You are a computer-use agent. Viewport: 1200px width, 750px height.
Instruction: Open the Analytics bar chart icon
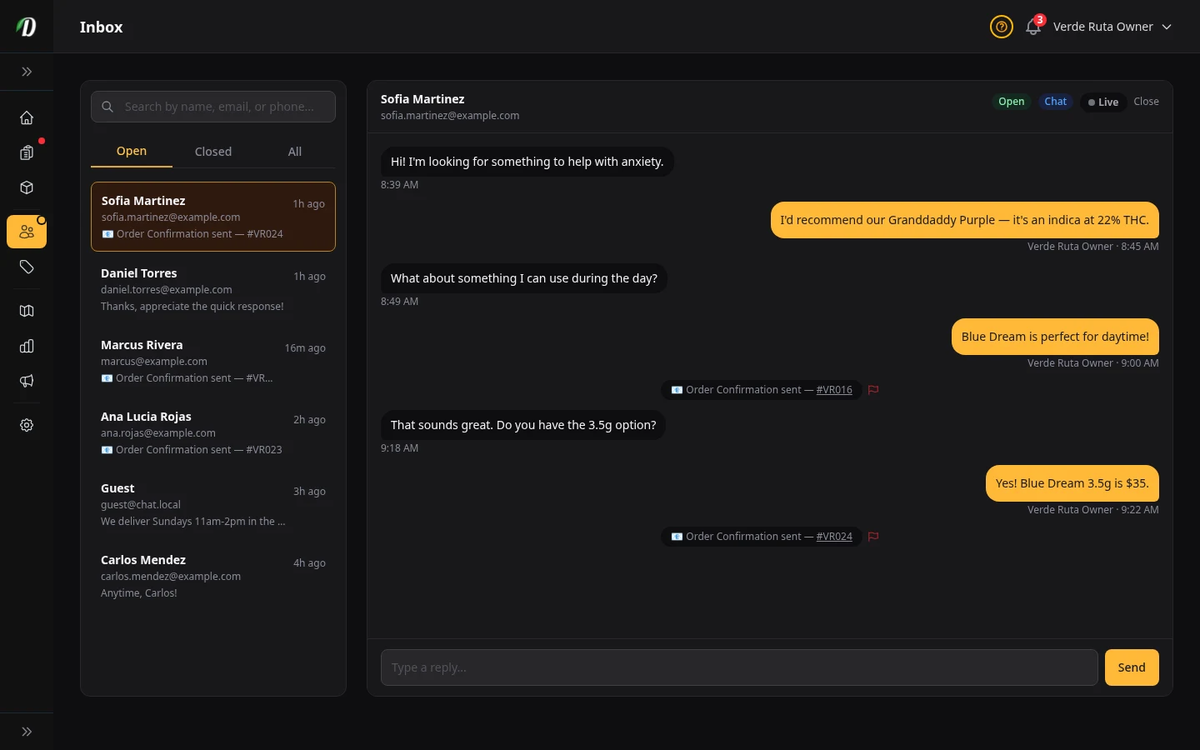coord(27,346)
